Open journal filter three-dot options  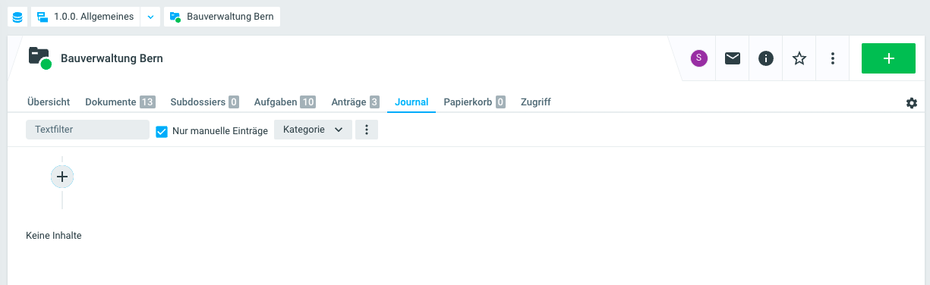tap(367, 130)
